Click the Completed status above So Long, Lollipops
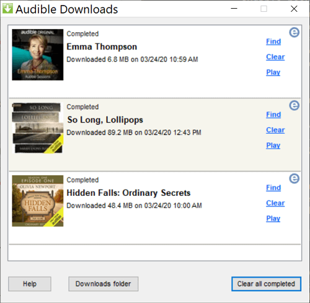The width and height of the screenshot is (310, 303). click(82, 107)
